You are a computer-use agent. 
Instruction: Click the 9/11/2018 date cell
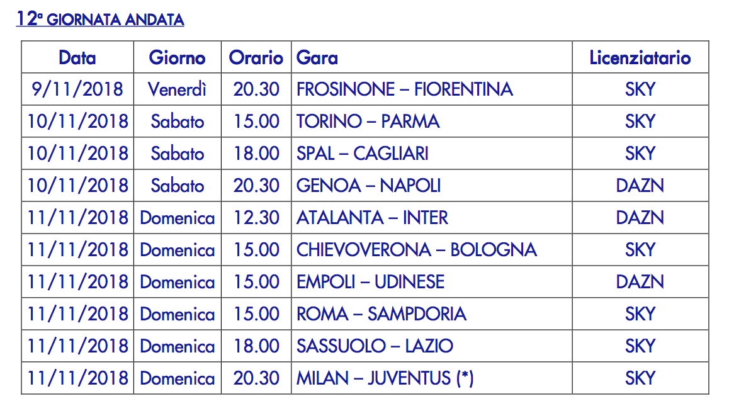point(77,89)
